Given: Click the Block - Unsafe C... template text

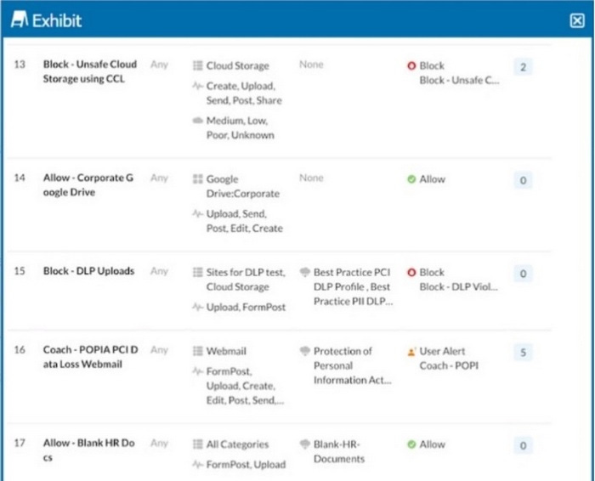Looking at the screenshot, I should coord(460,81).
